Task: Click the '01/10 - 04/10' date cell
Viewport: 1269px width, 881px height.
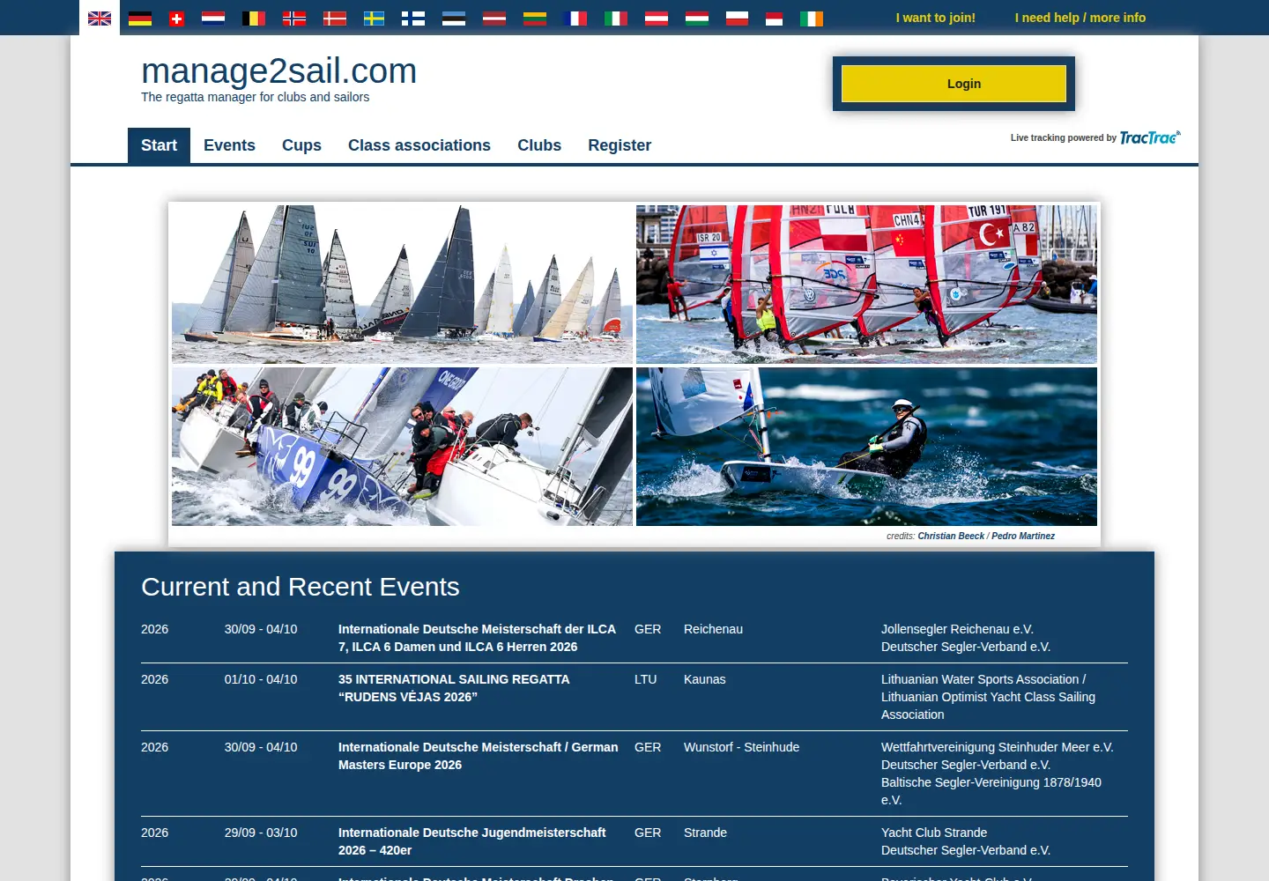Action: click(x=261, y=679)
